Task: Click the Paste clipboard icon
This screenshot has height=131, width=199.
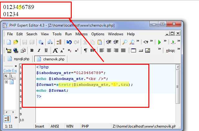Action: pos(100,42)
